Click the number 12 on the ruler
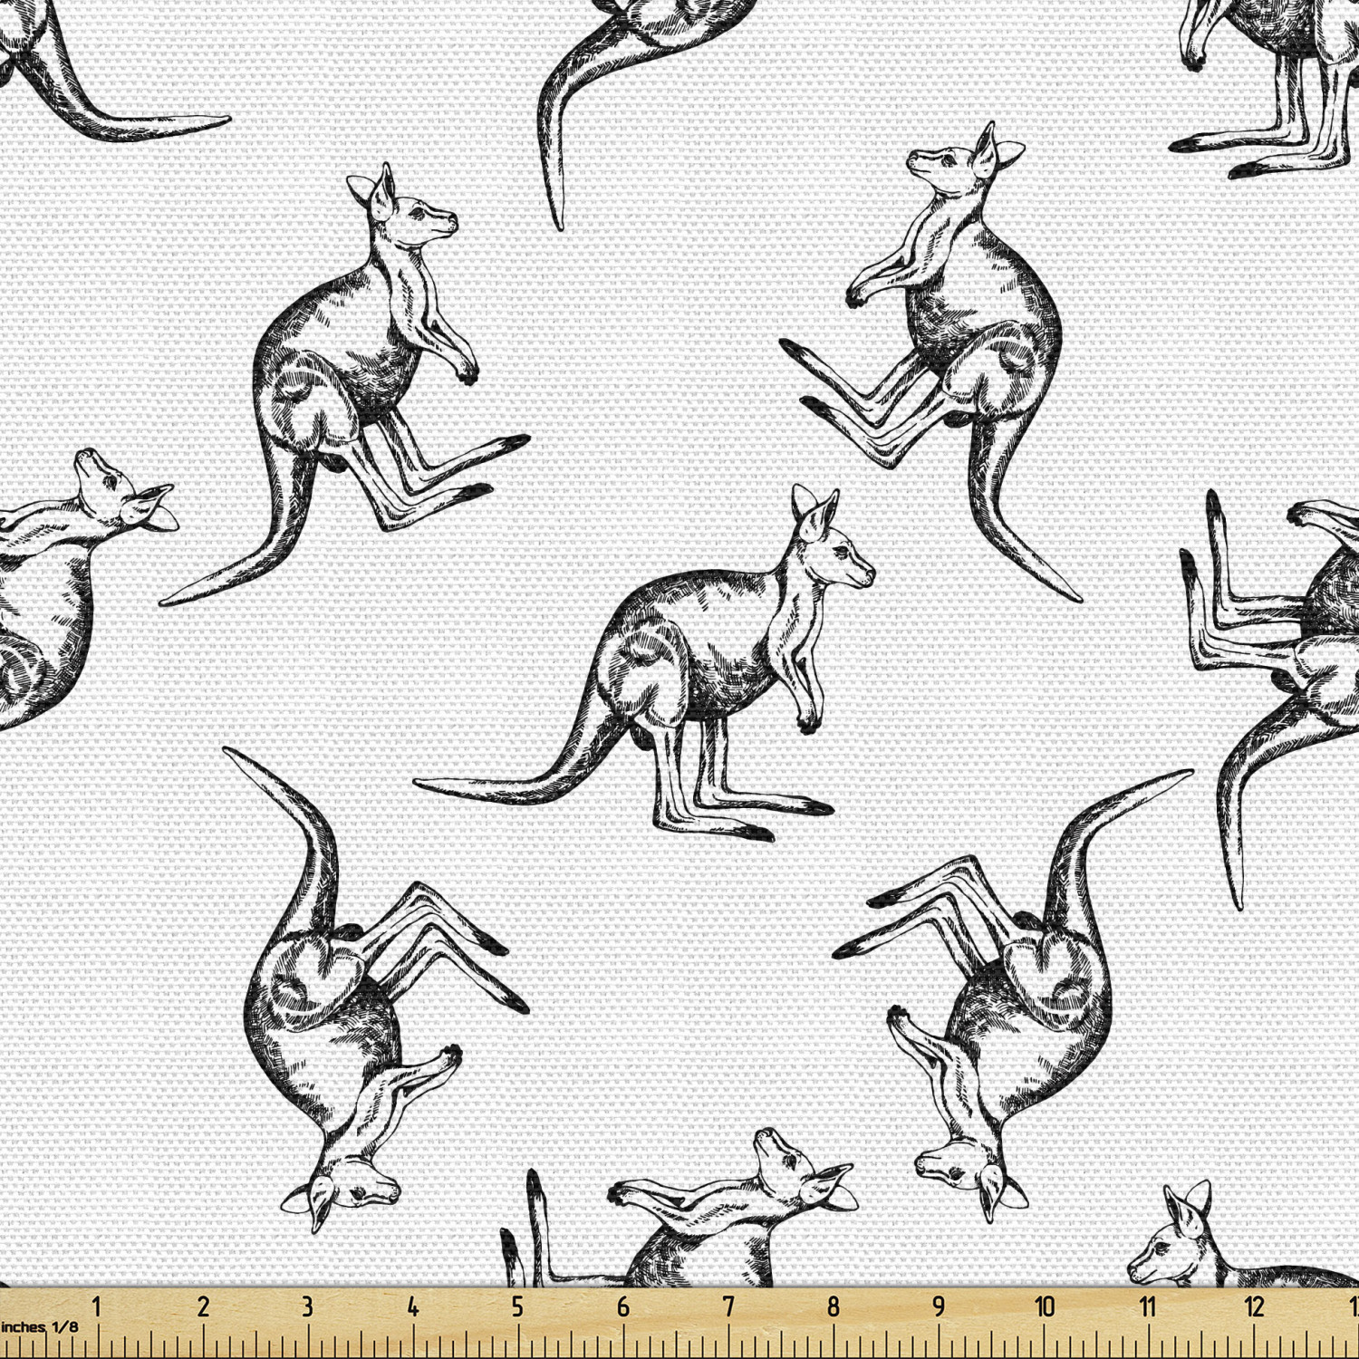1359x1359 pixels. coord(1254,1306)
